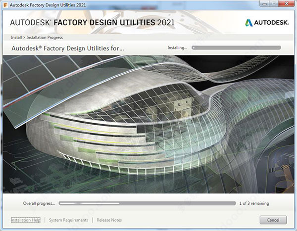The image size is (297, 231).
Task: Click the Autodesk logo in the header
Action: click(267, 23)
